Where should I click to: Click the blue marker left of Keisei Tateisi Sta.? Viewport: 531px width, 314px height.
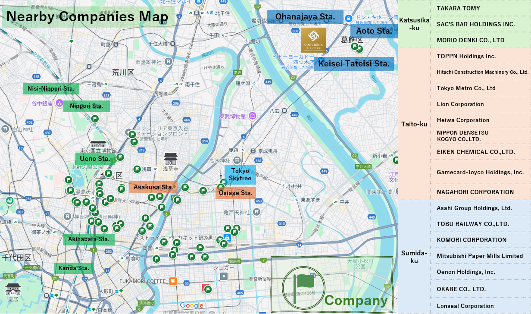[x=321, y=60]
